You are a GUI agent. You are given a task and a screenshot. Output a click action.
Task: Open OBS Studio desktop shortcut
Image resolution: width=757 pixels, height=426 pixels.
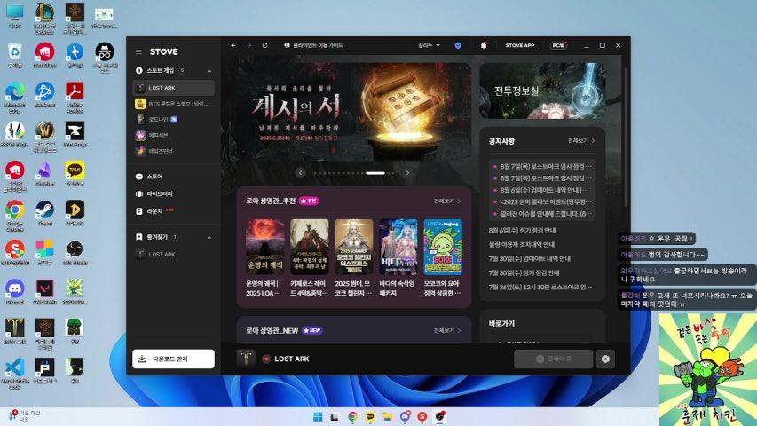click(x=75, y=253)
